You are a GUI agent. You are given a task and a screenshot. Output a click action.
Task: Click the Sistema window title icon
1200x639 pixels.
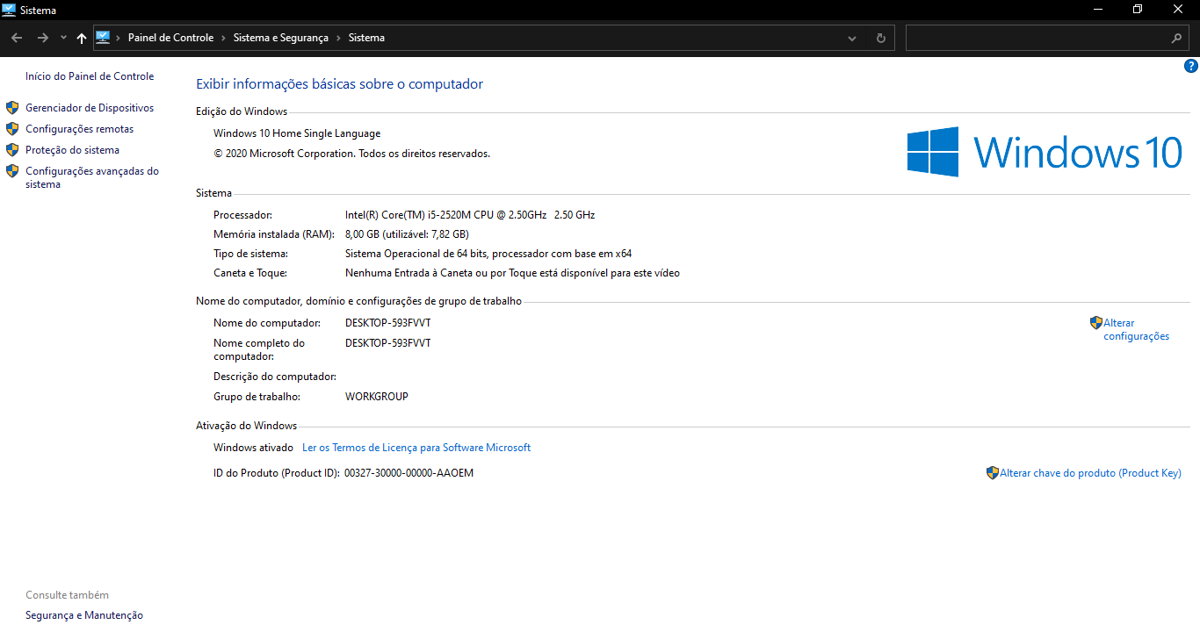(x=9, y=10)
